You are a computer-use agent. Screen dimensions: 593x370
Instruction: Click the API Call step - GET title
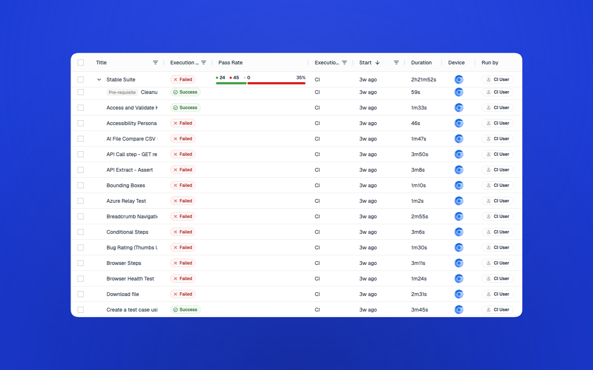coord(132,154)
